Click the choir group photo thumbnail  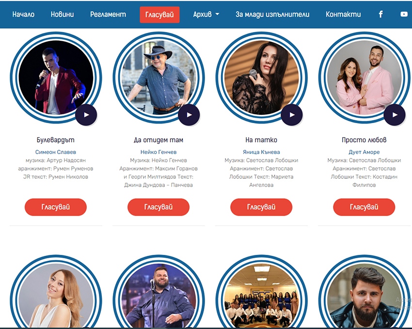261,296
